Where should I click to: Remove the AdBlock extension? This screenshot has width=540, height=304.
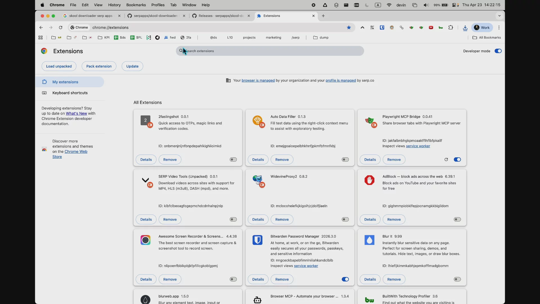pyautogui.click(x=394, y=220)
